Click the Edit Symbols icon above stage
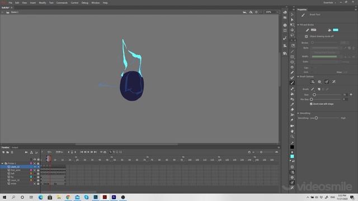 tap(251, 12)
